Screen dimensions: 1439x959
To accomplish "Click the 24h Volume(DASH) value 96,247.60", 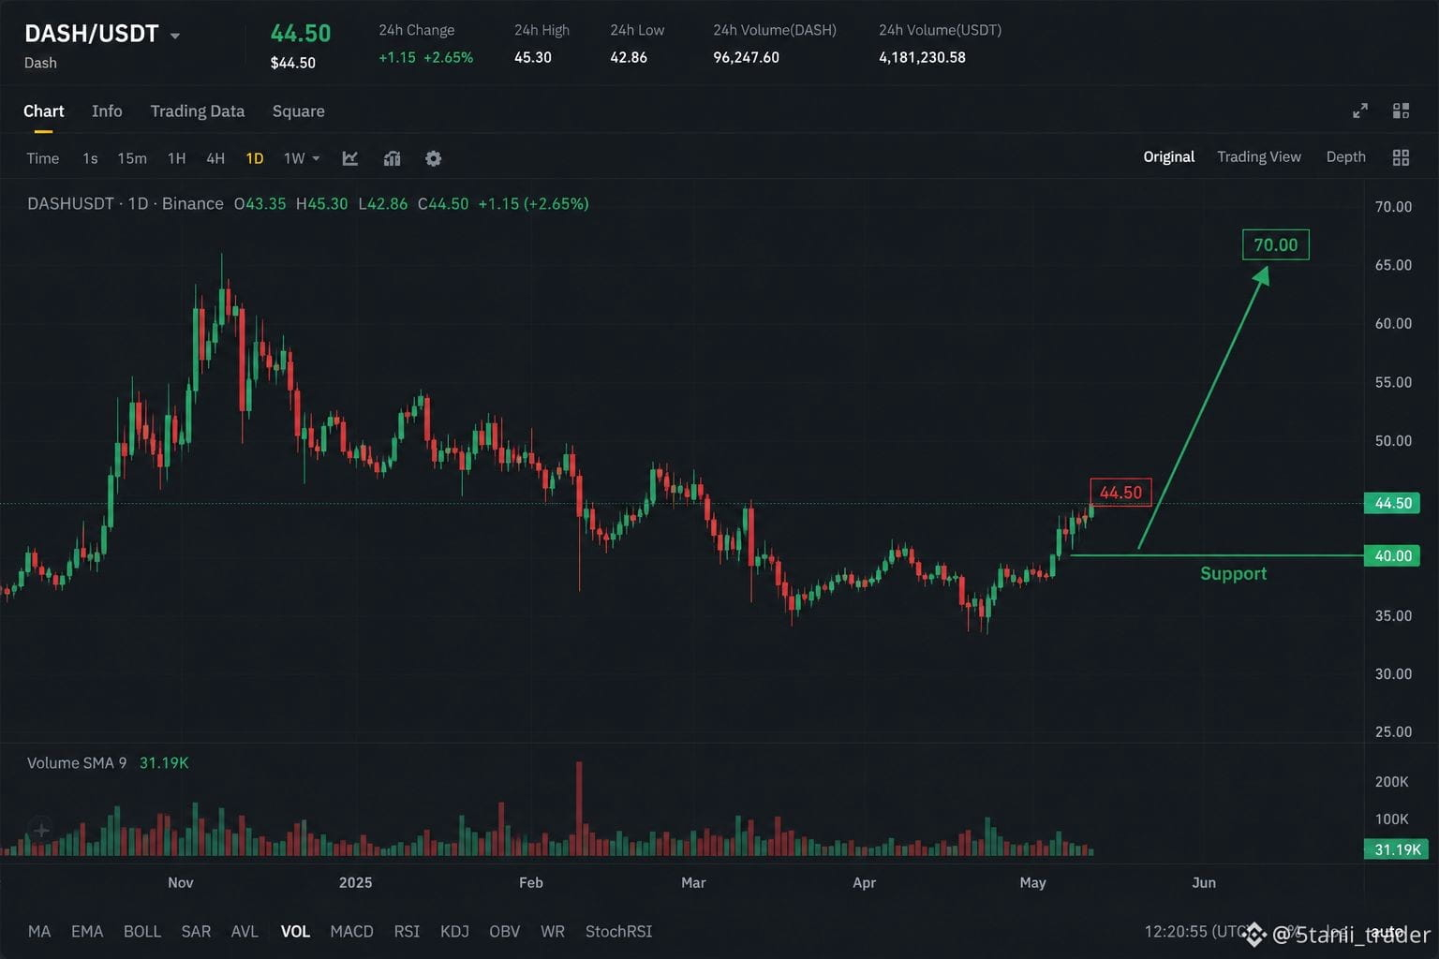I will pyautogui.click(x=746, y=57).
